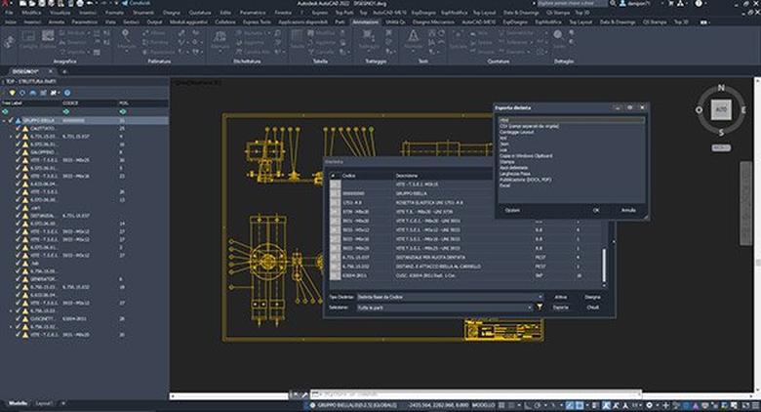The image size is (761, 412).
Task: Click OK in Esporta distinta dialog
Action: pyautogui.click(x=595, y=209)
